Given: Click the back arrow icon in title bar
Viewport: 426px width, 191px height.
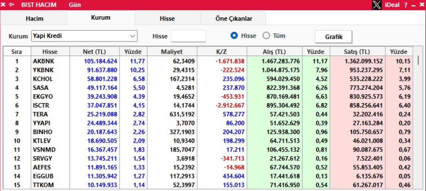Looking at the screenshot, I should coord(11,5).
